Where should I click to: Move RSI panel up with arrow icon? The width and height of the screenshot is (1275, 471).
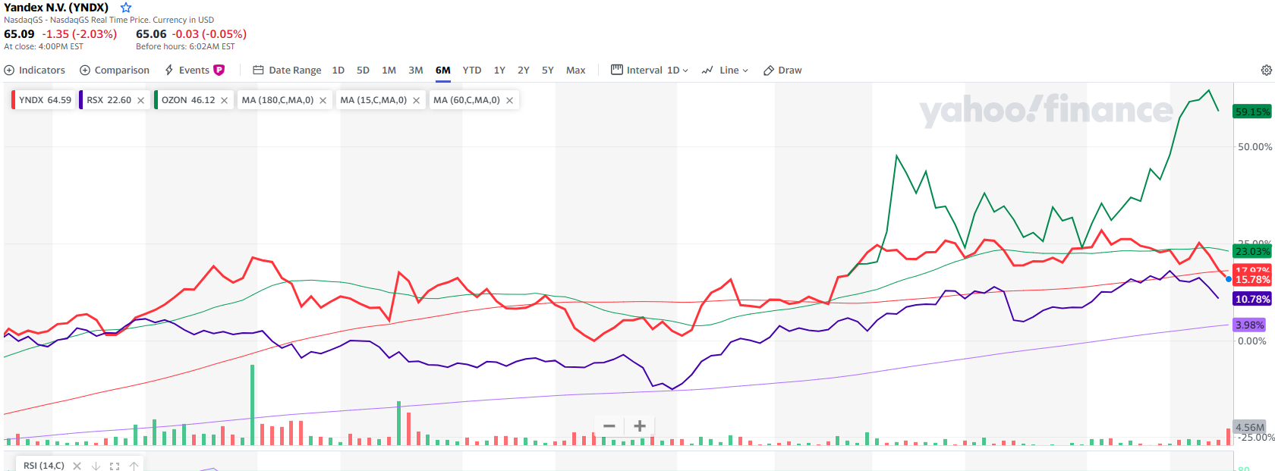point(134,466)
